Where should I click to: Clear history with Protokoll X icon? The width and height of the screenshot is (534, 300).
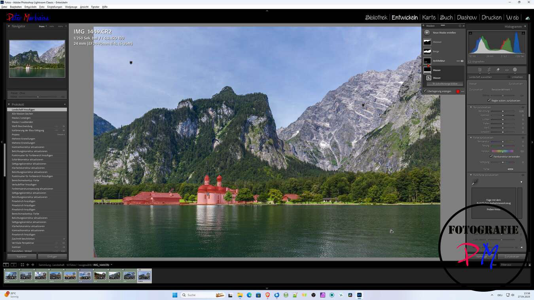(65, 104)
